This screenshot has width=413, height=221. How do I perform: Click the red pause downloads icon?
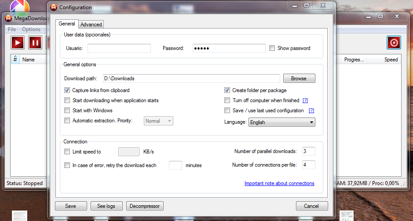(35, 43)
